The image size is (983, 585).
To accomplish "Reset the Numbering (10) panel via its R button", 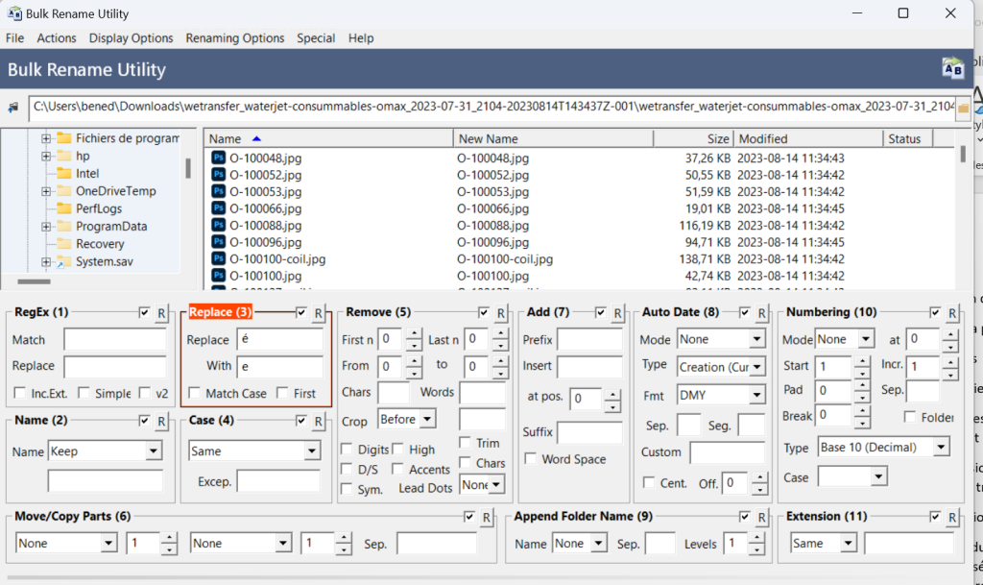I will click(x=950, y=313).
